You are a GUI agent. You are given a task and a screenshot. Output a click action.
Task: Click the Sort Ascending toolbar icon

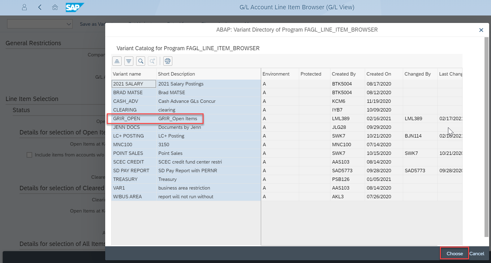coord(117,61)
